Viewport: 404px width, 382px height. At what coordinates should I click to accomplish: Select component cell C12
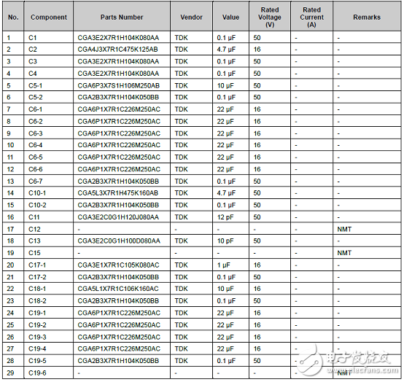(x=49, y=229)
